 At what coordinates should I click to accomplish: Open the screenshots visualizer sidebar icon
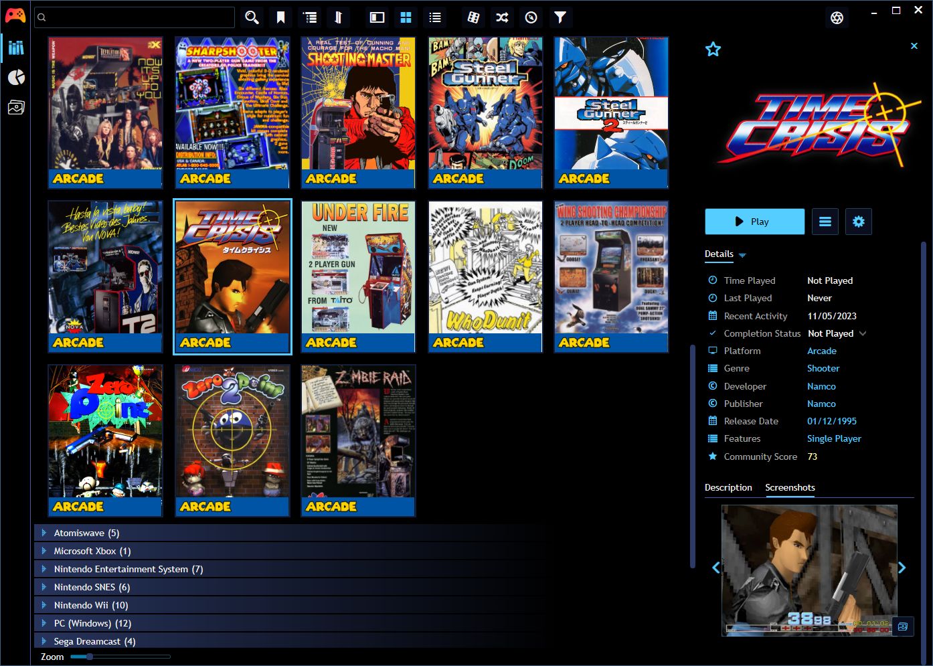(x=16, y=107)
